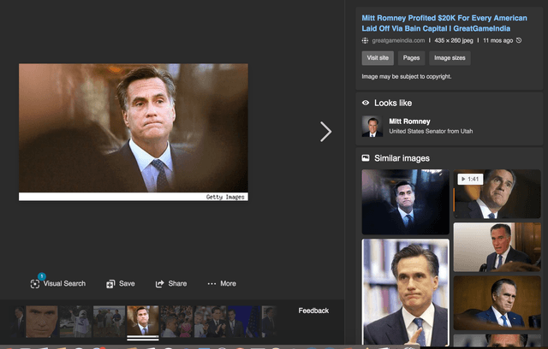Open the Image sizes button
The image size is (548, 349).
coord(450,58)
